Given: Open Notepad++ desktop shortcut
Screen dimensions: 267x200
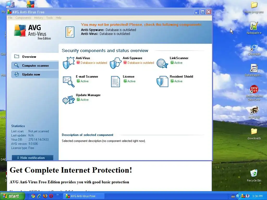Looking at the screenshot, I should (254, 28).
